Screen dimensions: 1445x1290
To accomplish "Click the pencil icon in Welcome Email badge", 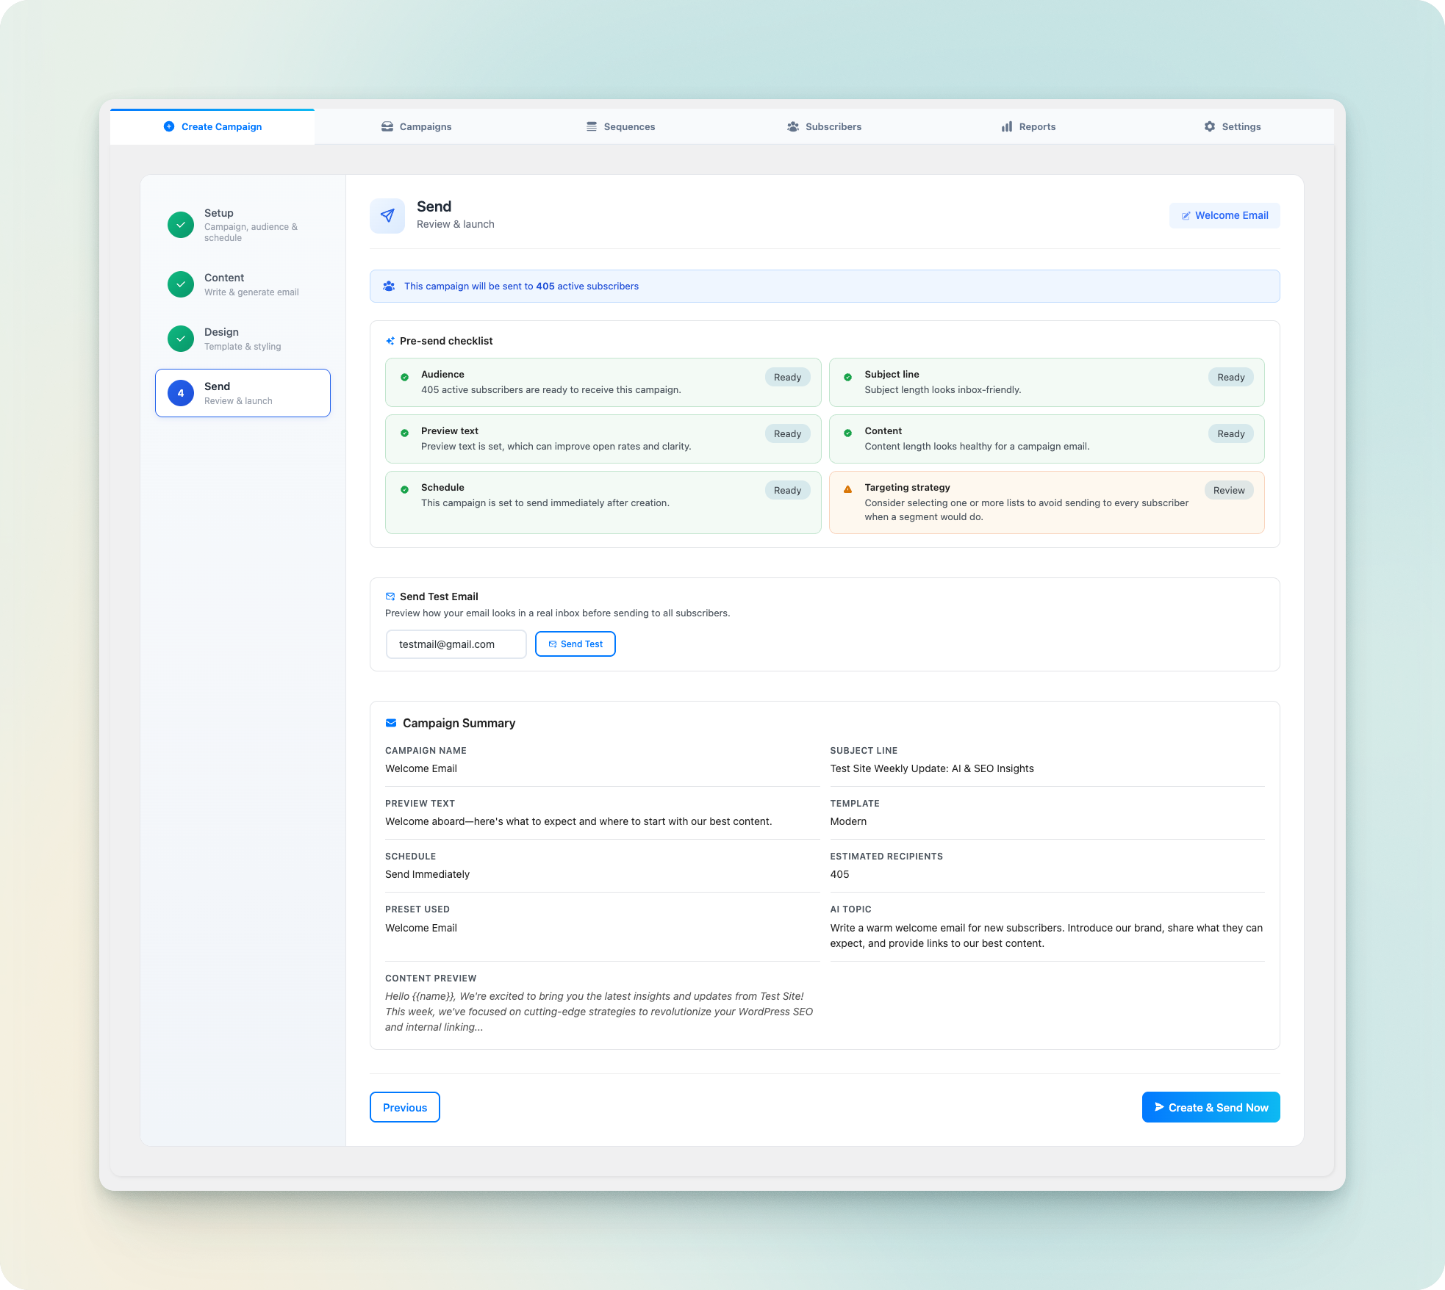I will click(x=1186, y=215).
